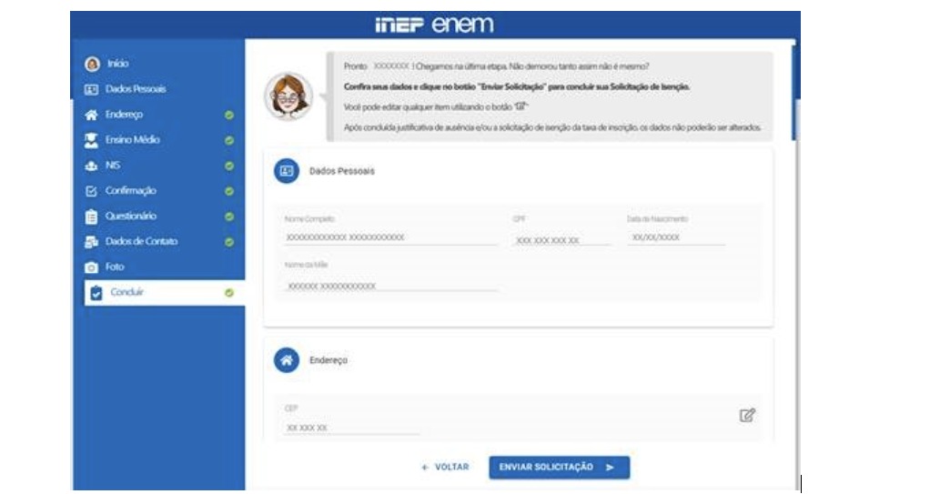The height and width of the screenshot is (494, 930).
Task: Click the blue Dados Pessoais section circle icon
Action: point(287,171)
